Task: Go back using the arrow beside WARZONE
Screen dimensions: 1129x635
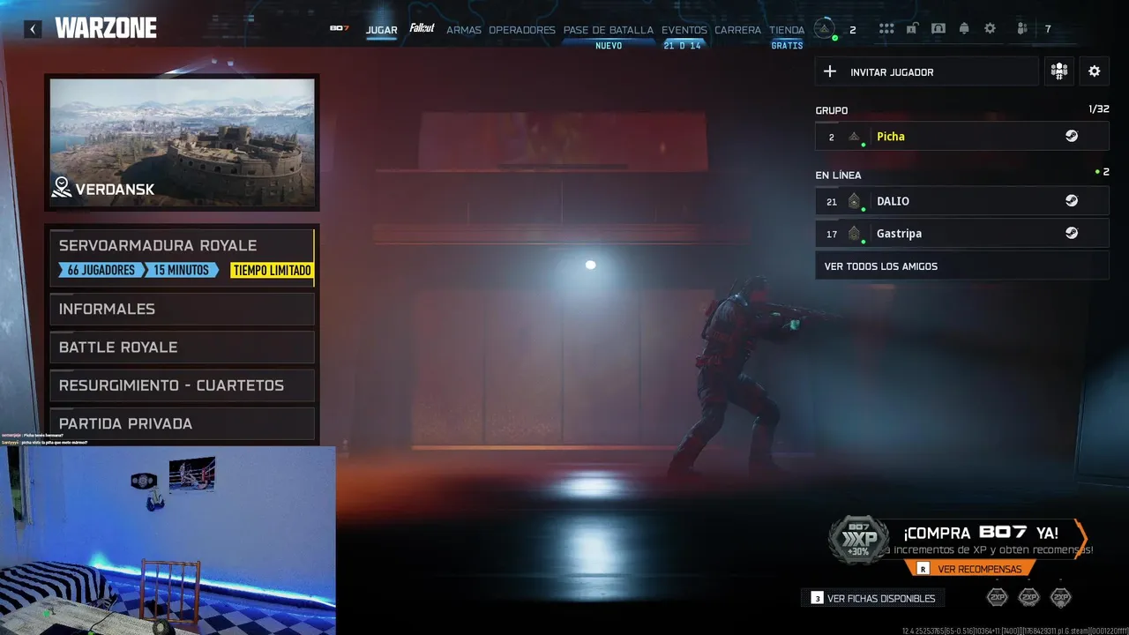Action: click(33, 29)
